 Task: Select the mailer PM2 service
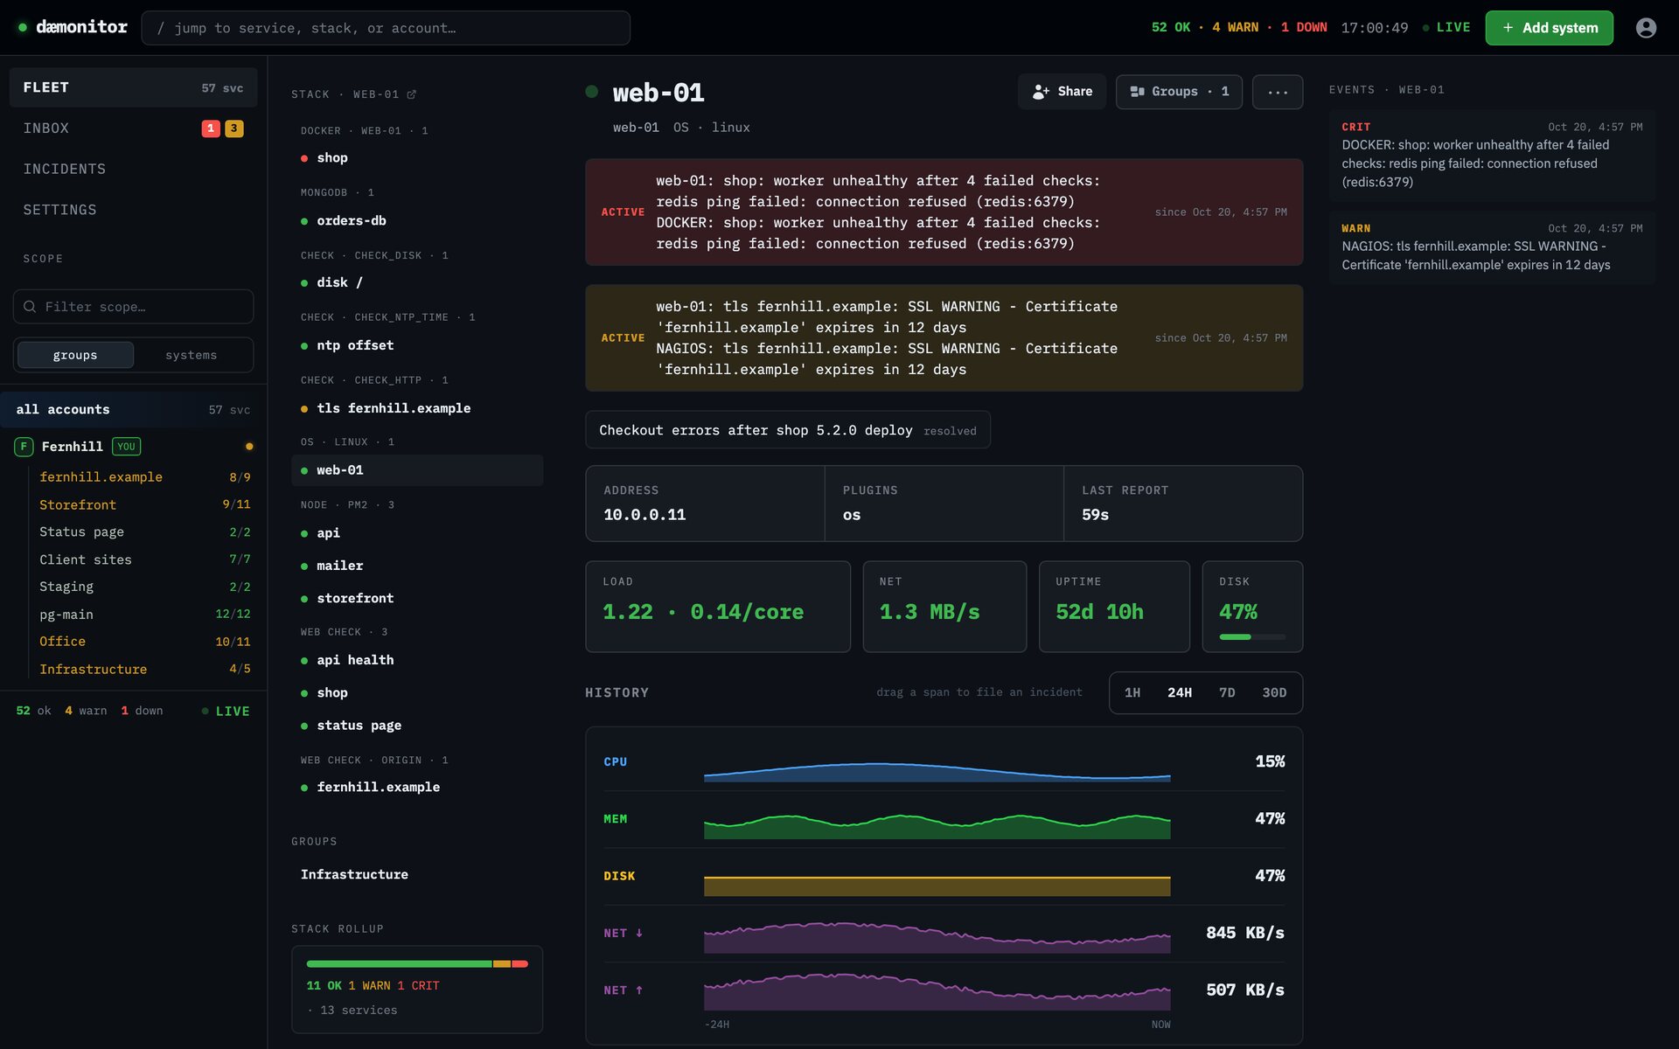[417, 566]
